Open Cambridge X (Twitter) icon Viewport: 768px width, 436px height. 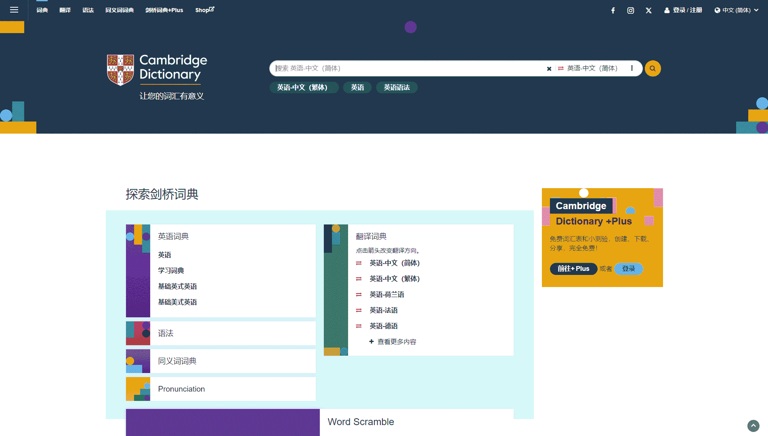(x=648, y=10)
